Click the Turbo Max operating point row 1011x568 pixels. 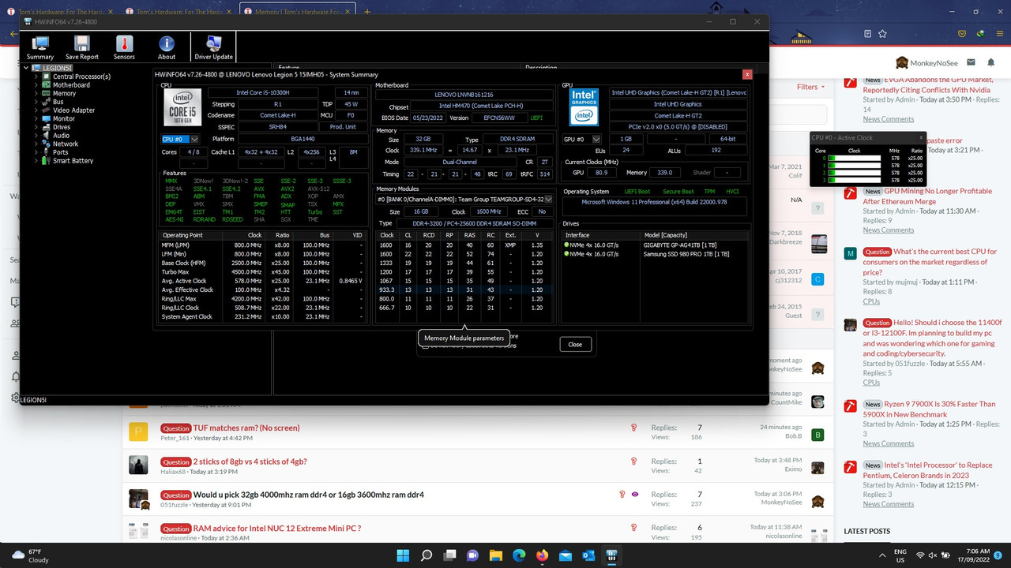coord(263,271)
